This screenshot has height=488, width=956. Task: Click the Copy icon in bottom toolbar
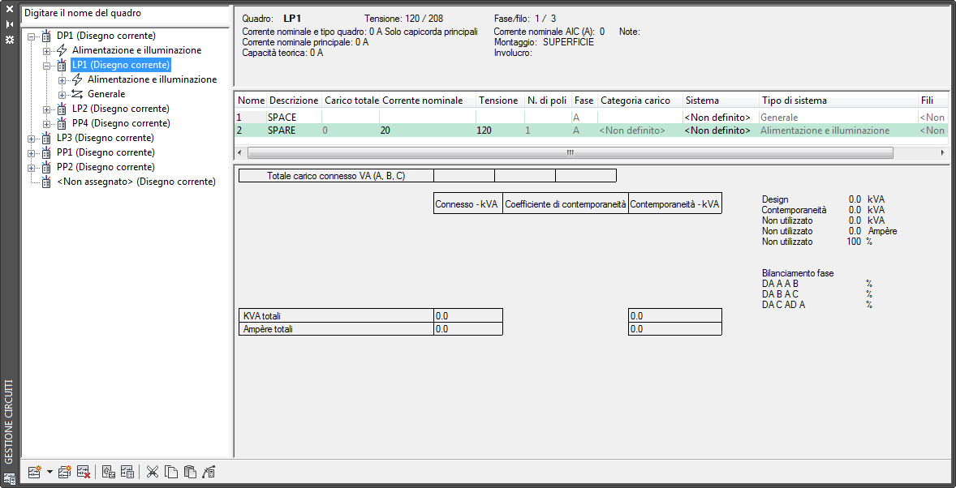(x=171, y=471)
